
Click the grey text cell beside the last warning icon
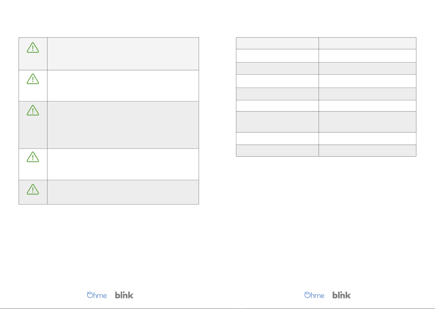click(123, 192)
